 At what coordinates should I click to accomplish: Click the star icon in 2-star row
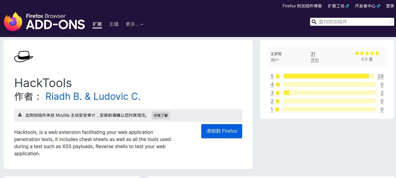[x=278, y=101]
